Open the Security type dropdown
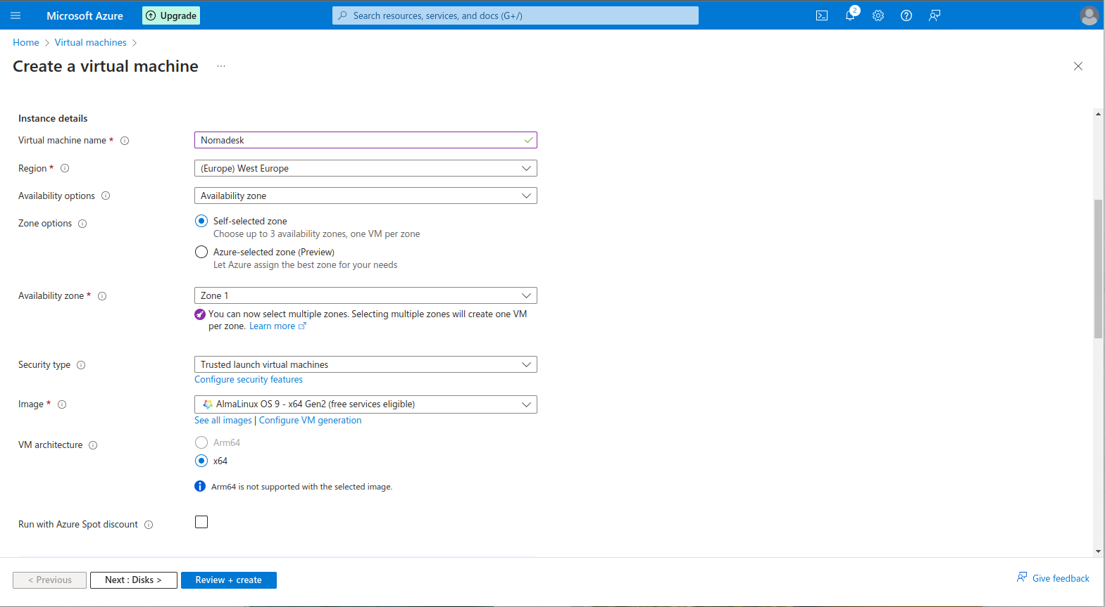 tap(366, 364)
